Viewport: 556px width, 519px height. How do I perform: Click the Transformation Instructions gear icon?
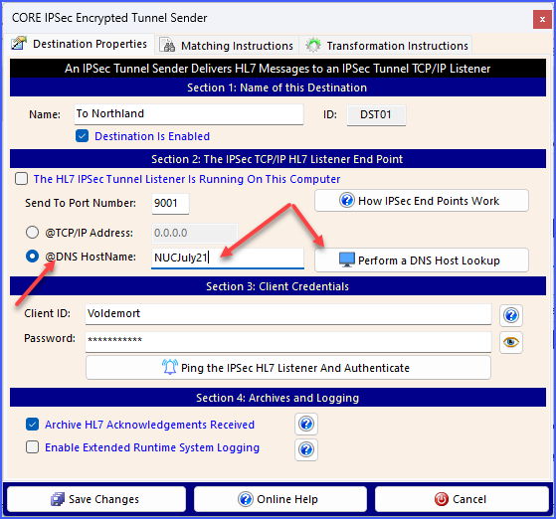click(x=313, y=45)
